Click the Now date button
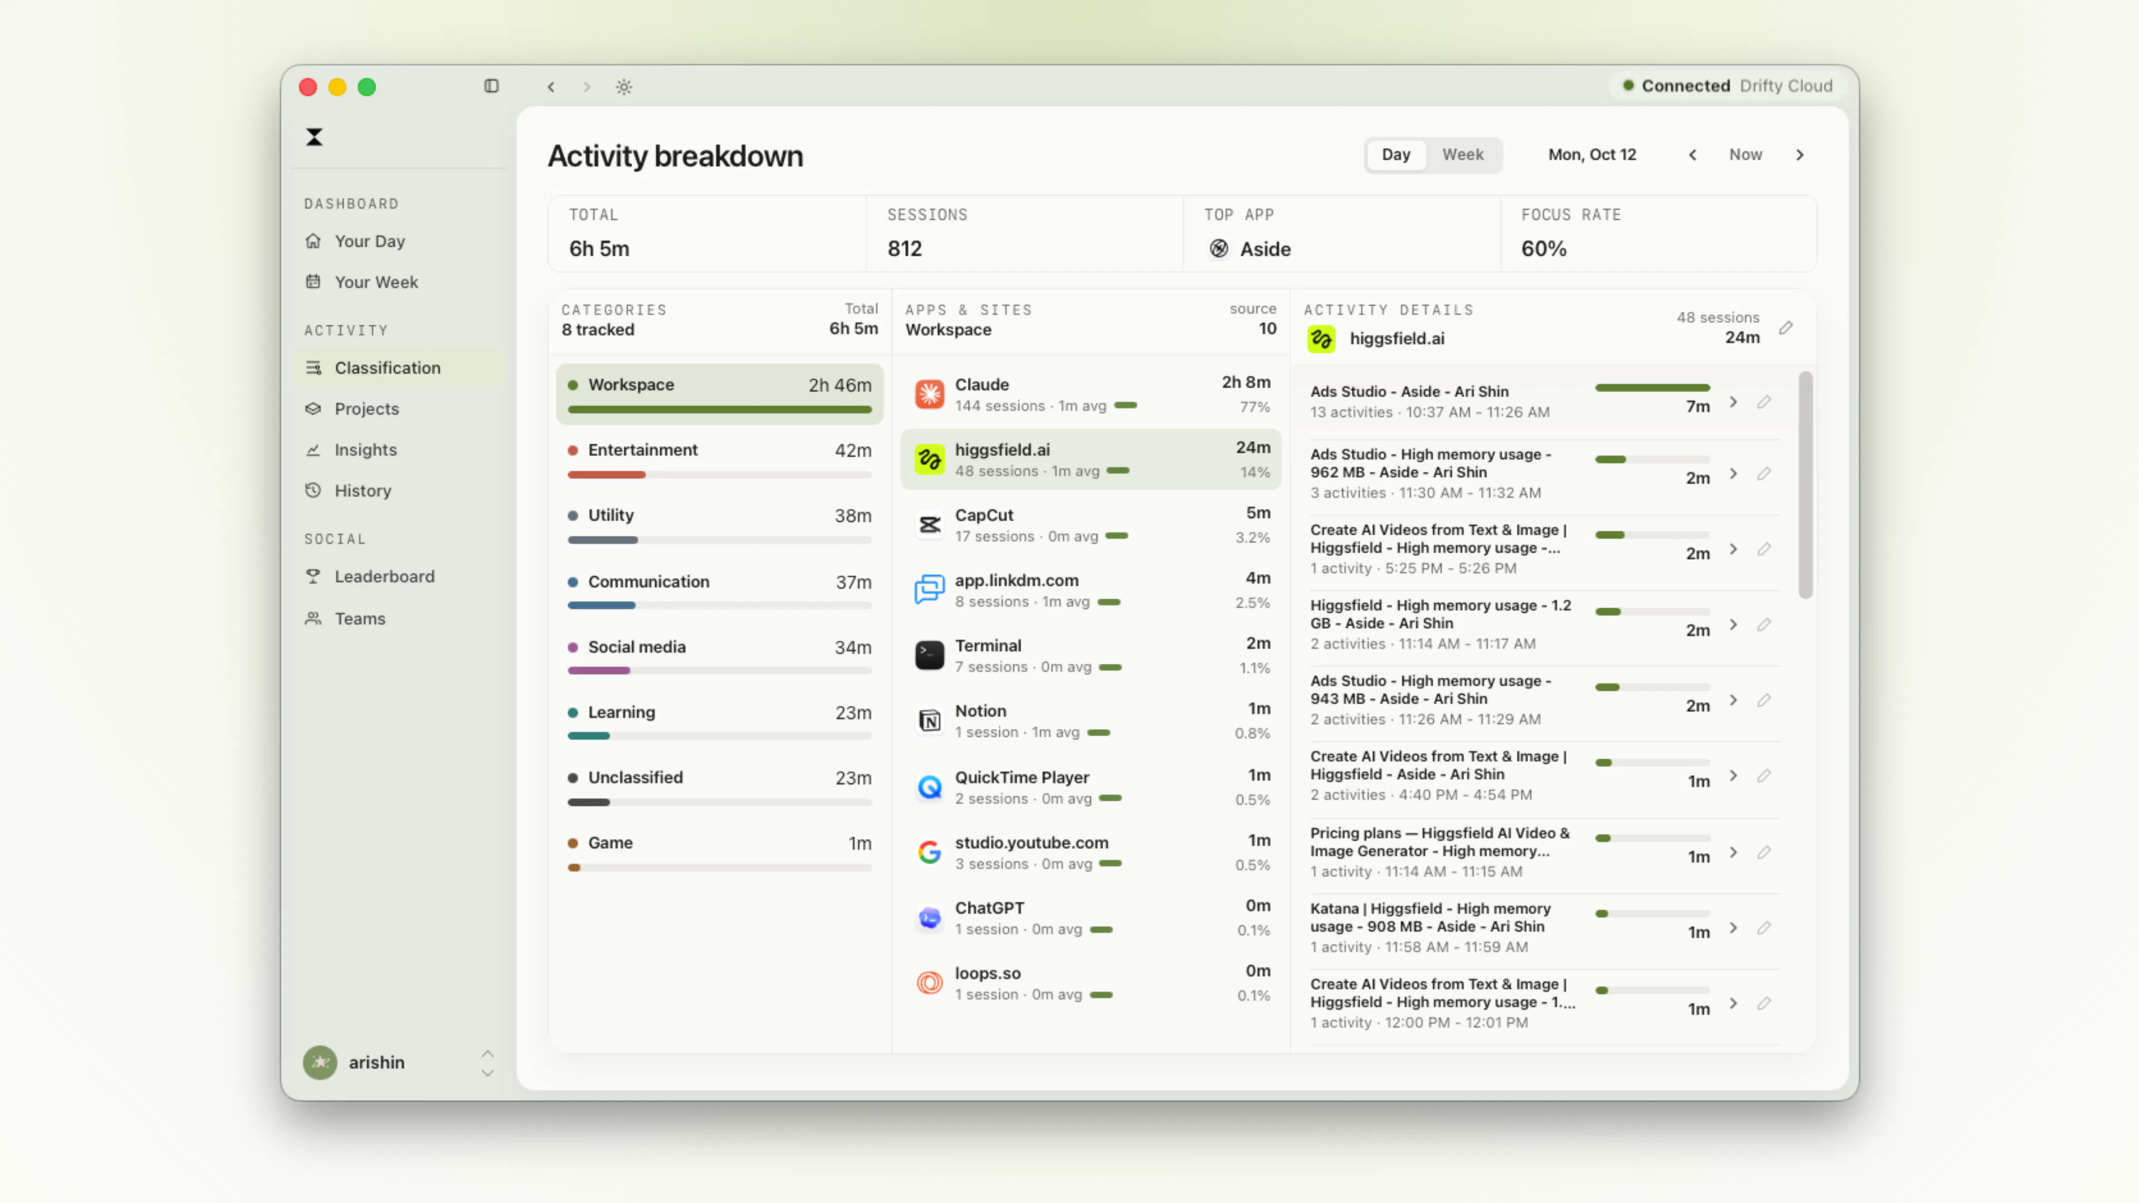 1745,154
